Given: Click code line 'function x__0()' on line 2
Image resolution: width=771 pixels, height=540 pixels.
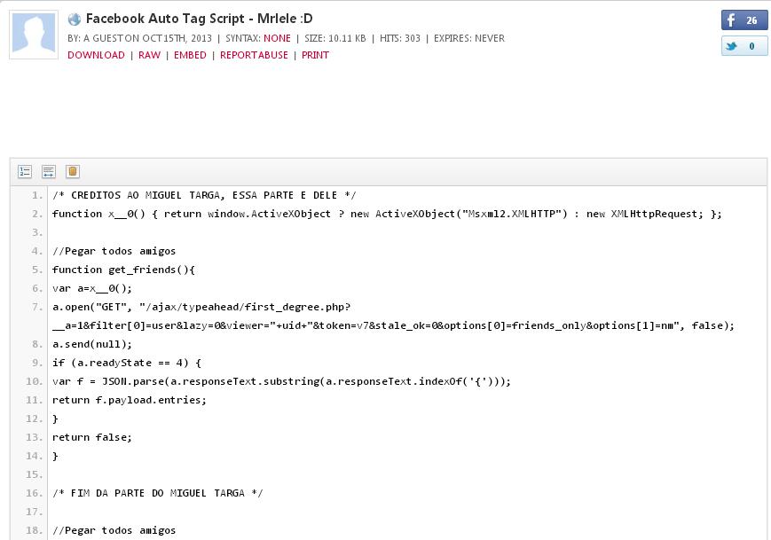Looking at the screenshot, I should (x=387, y=215).
